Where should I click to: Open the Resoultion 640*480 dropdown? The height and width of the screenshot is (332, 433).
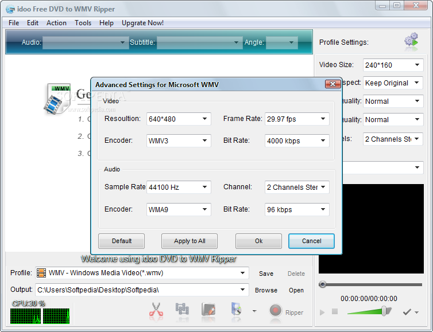click(x=179, y=119)
